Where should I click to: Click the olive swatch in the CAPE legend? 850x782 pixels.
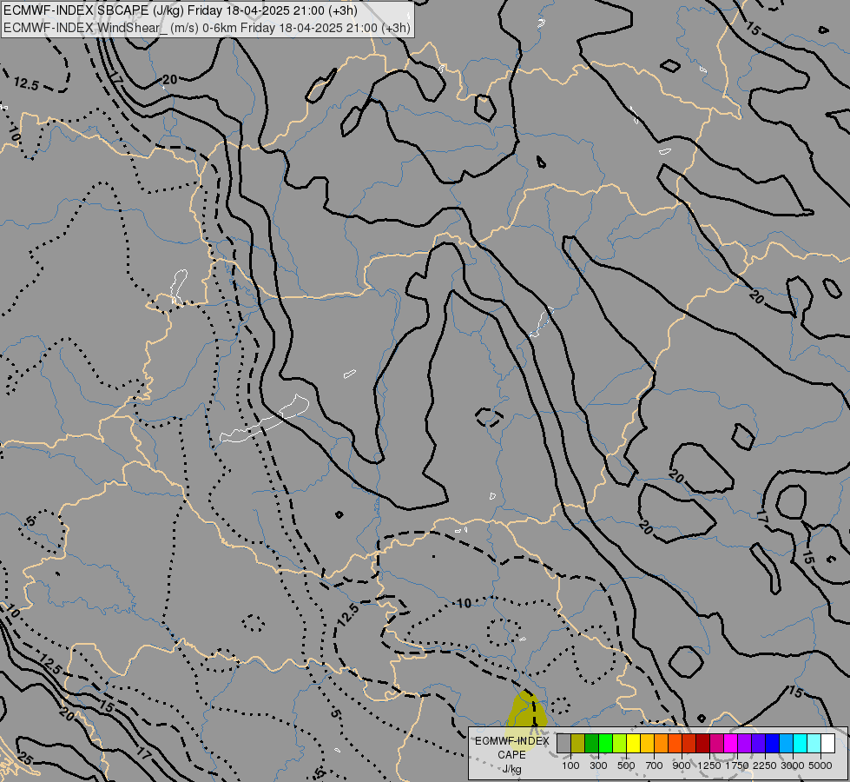578,744
